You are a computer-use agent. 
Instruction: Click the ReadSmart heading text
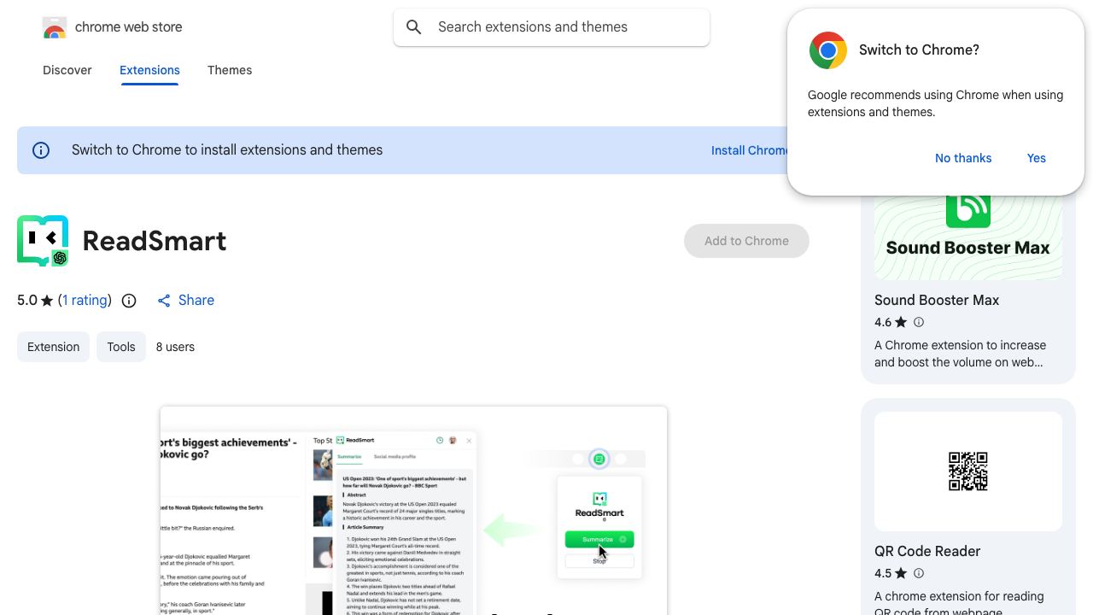click(x=155, y=241)
